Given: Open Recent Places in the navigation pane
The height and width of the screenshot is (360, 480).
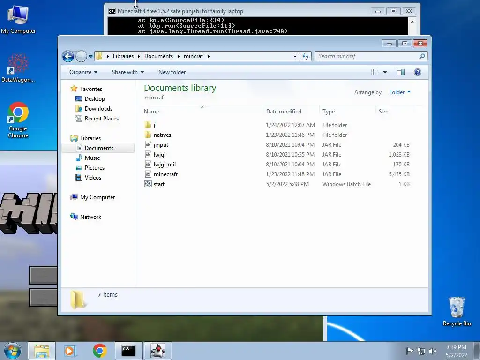Looking at the screenshot, I should coord(101,119).
